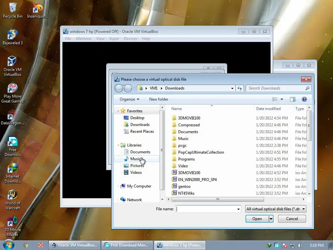Click the Cancel button
The height and width of the screenshot is (250, 333).
[292, 219]
